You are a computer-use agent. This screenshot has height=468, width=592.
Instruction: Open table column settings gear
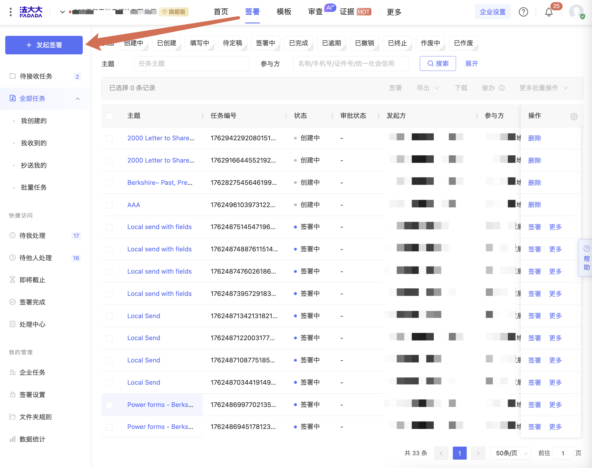tap(574, 116)
